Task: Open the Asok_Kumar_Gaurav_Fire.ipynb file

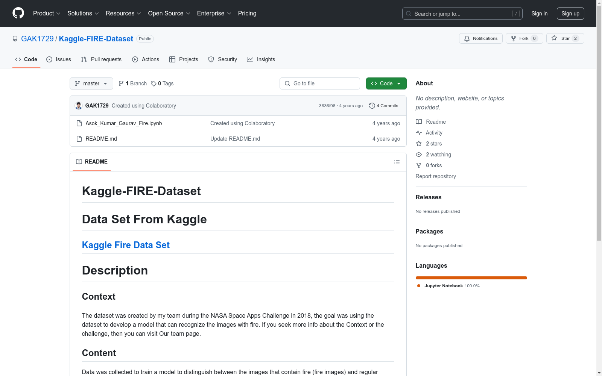Action: pos(124,123)
